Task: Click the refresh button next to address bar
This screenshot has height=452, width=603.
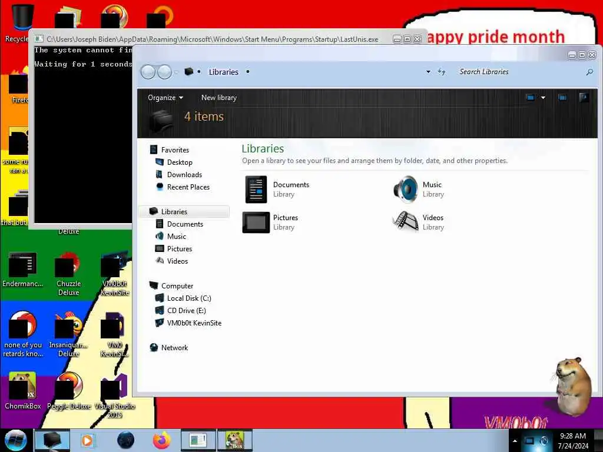Action: pyautogui.click(x=442, y=72)
